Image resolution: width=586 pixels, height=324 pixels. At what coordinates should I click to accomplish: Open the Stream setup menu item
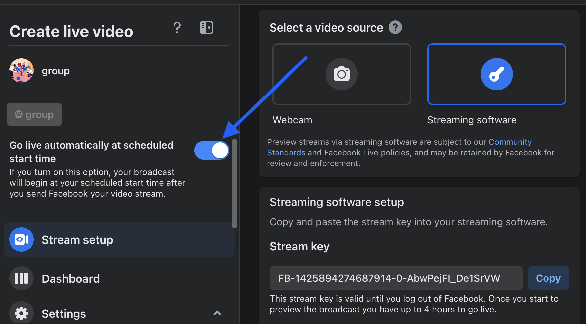(x=119, y=239)
